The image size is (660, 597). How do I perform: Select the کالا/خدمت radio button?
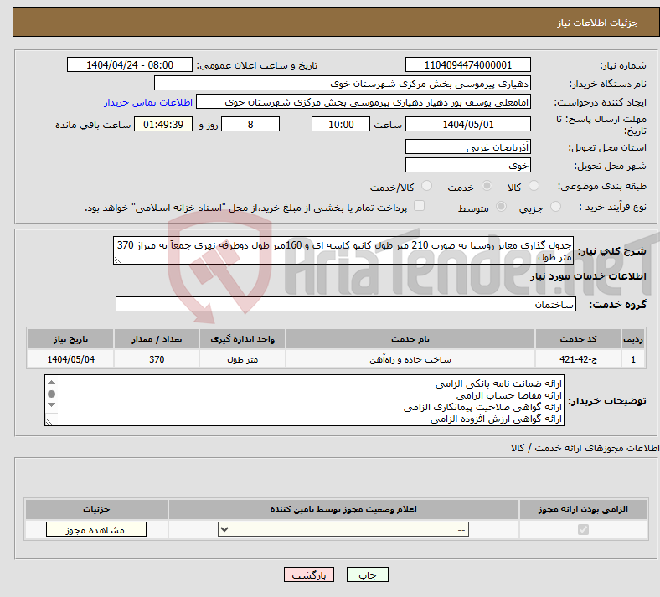pos(427,186)
